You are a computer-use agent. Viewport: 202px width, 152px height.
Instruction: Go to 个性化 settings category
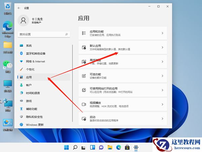(x=44, y=69)
